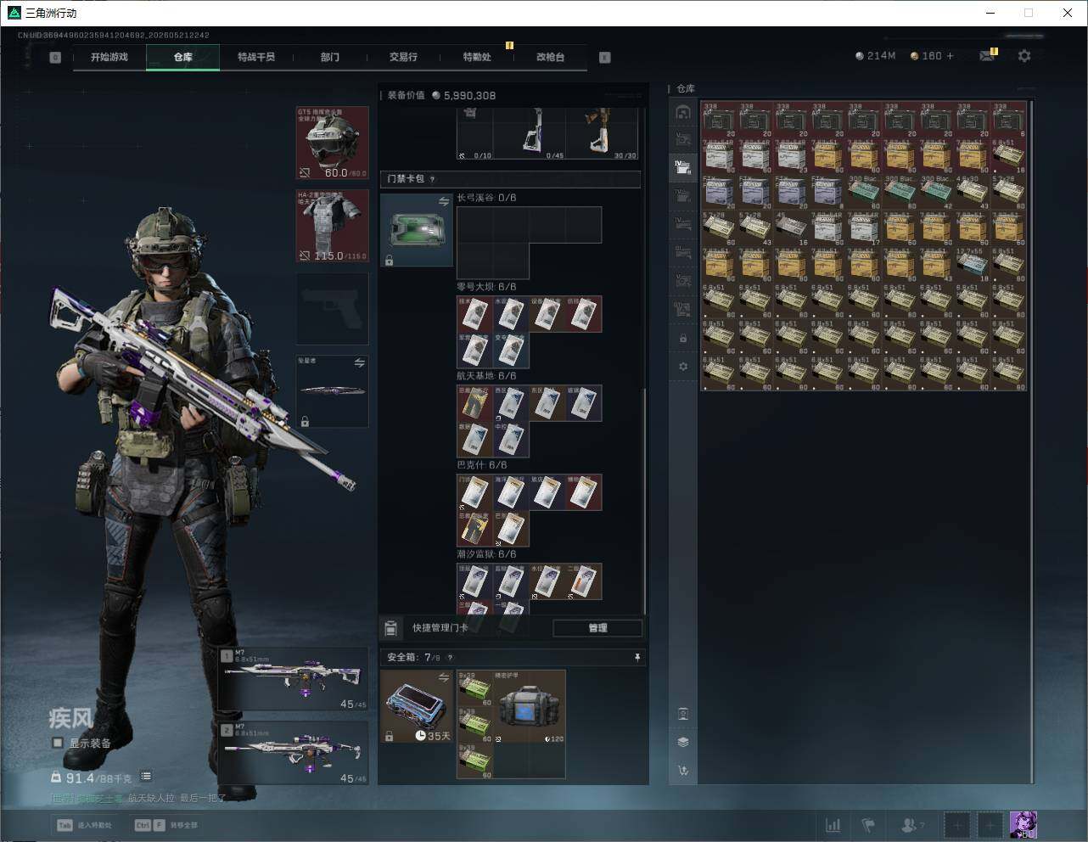The width and height of the screenshot is (1088, 842).
Task: Switch to the 改枪台 tab
Action: click(550, 57)
